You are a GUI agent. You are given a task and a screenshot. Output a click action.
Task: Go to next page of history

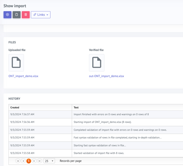(34, 161)
